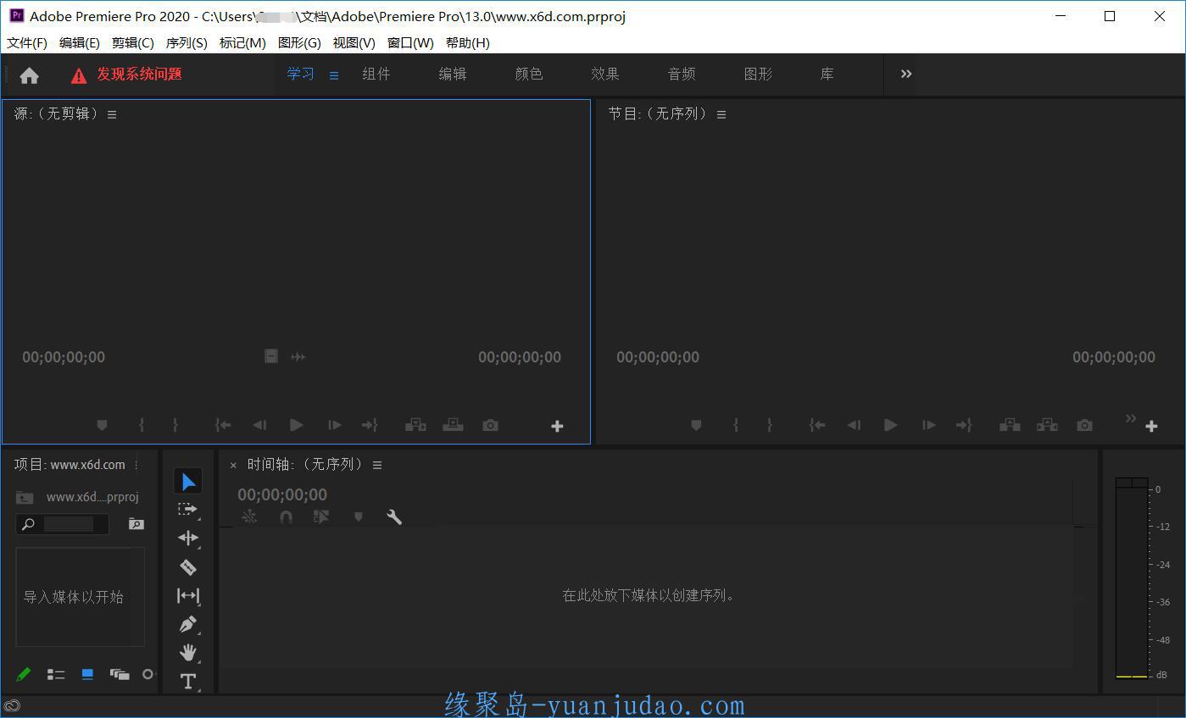Open Source monitor button editor plus
The width and height of the screenshot is (1186, 718).
pos(557,426)
